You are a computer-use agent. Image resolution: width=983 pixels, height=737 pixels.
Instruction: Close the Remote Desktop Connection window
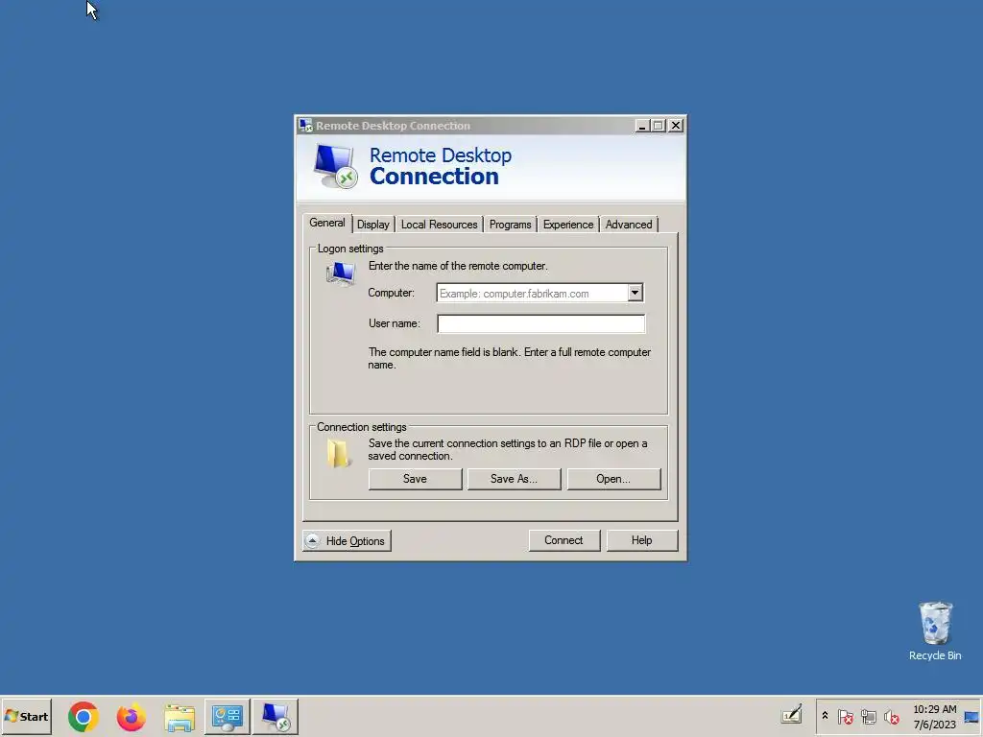676,126
